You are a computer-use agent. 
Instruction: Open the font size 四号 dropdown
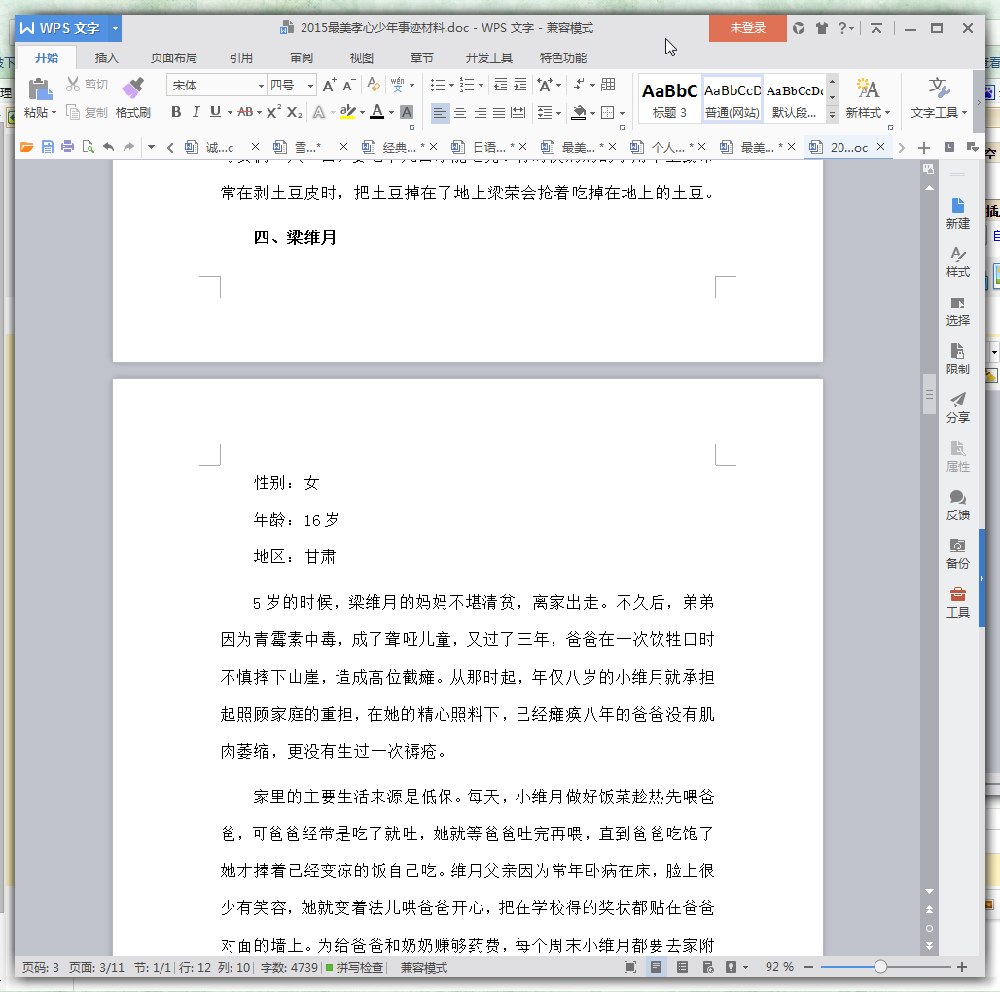pos(310,86)
